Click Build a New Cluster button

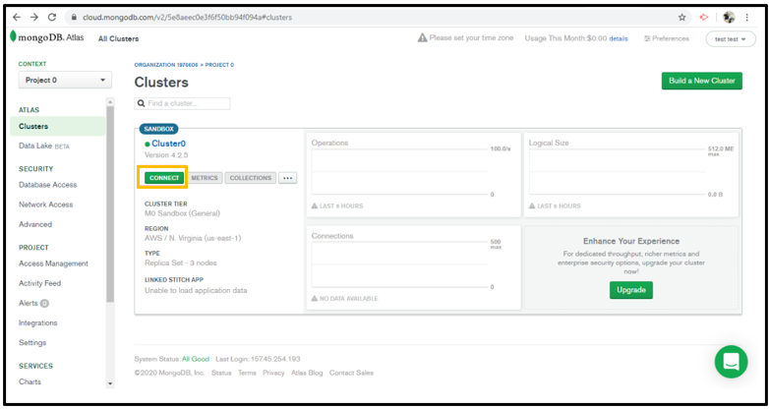tap(701, 81)
